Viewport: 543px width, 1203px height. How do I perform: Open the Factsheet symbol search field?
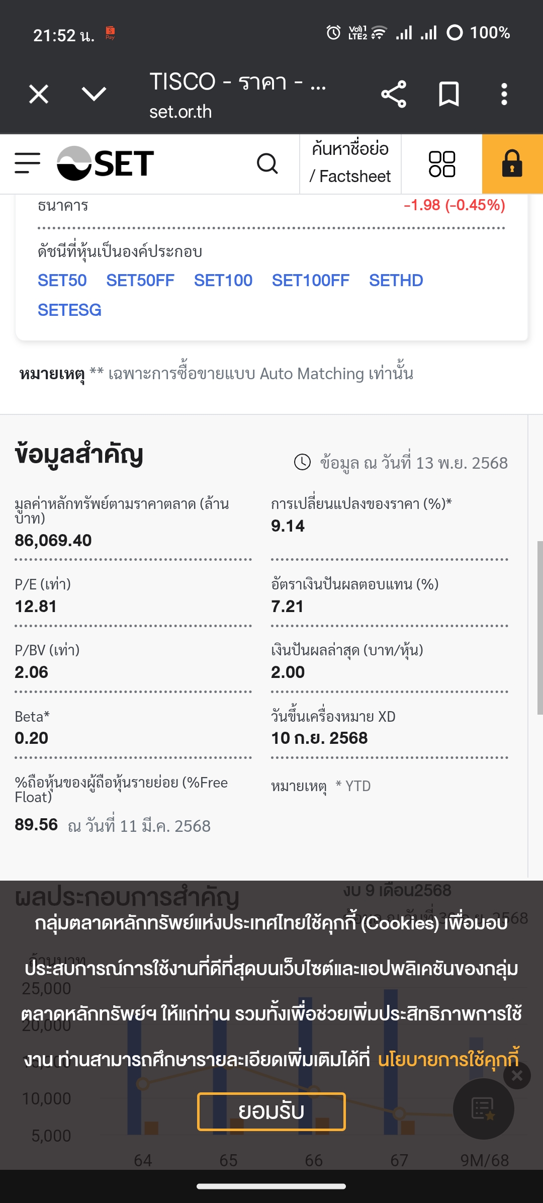(x=350, y=162)
